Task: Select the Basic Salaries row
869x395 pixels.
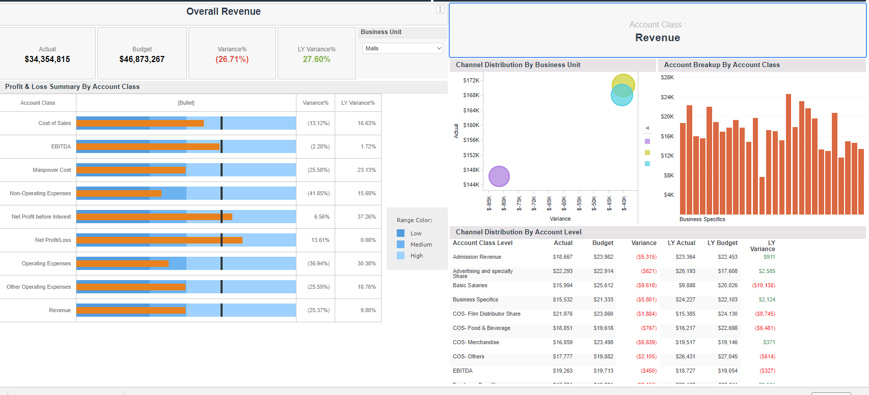Action: click(614, 286)
